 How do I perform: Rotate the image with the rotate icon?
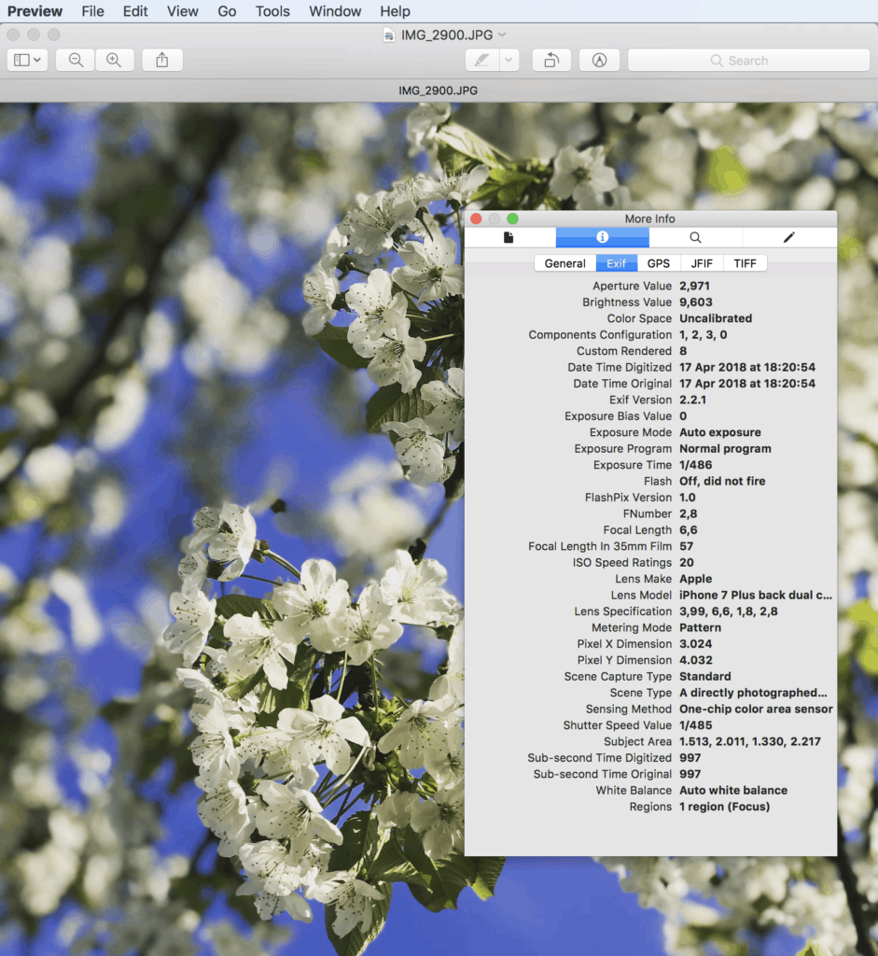pos(550,60)
